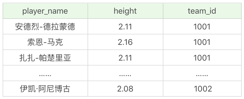The height and width of the screenshot is (99, 244).
Task: Click the hyphen in 索恩-马克
Action: pos(45,43)
